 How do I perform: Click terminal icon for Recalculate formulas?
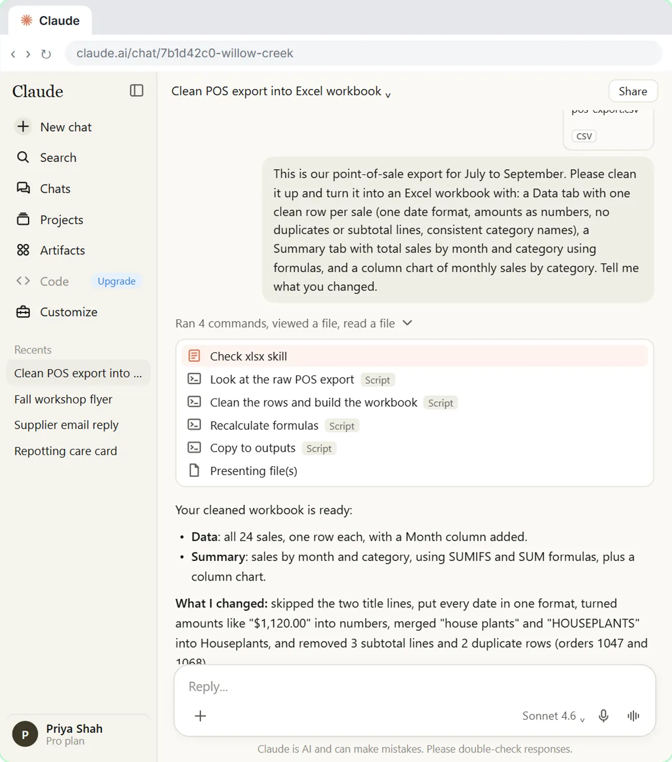(194, 425)
